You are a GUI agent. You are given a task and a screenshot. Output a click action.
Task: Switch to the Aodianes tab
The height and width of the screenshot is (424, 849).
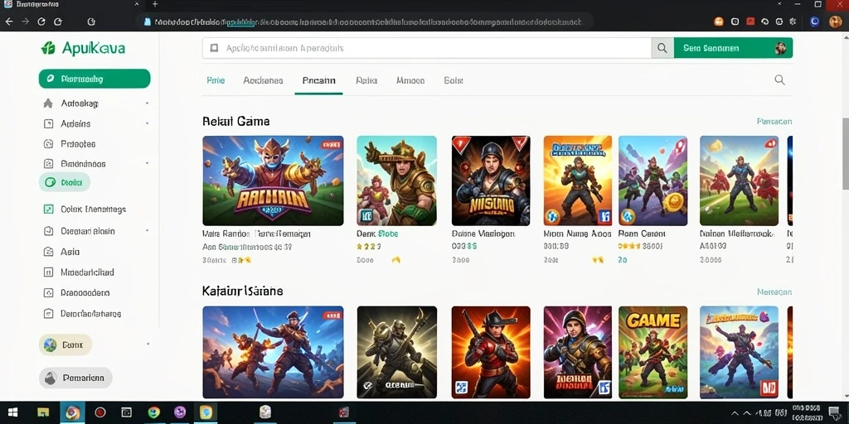tap(263, 80)
